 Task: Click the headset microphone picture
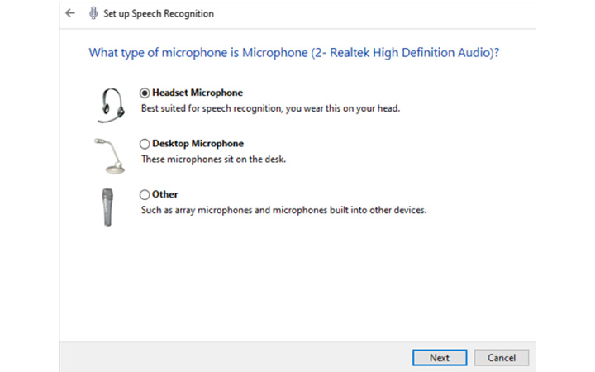coord(111,106)
